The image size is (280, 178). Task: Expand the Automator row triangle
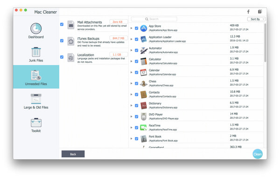point(132,50)
